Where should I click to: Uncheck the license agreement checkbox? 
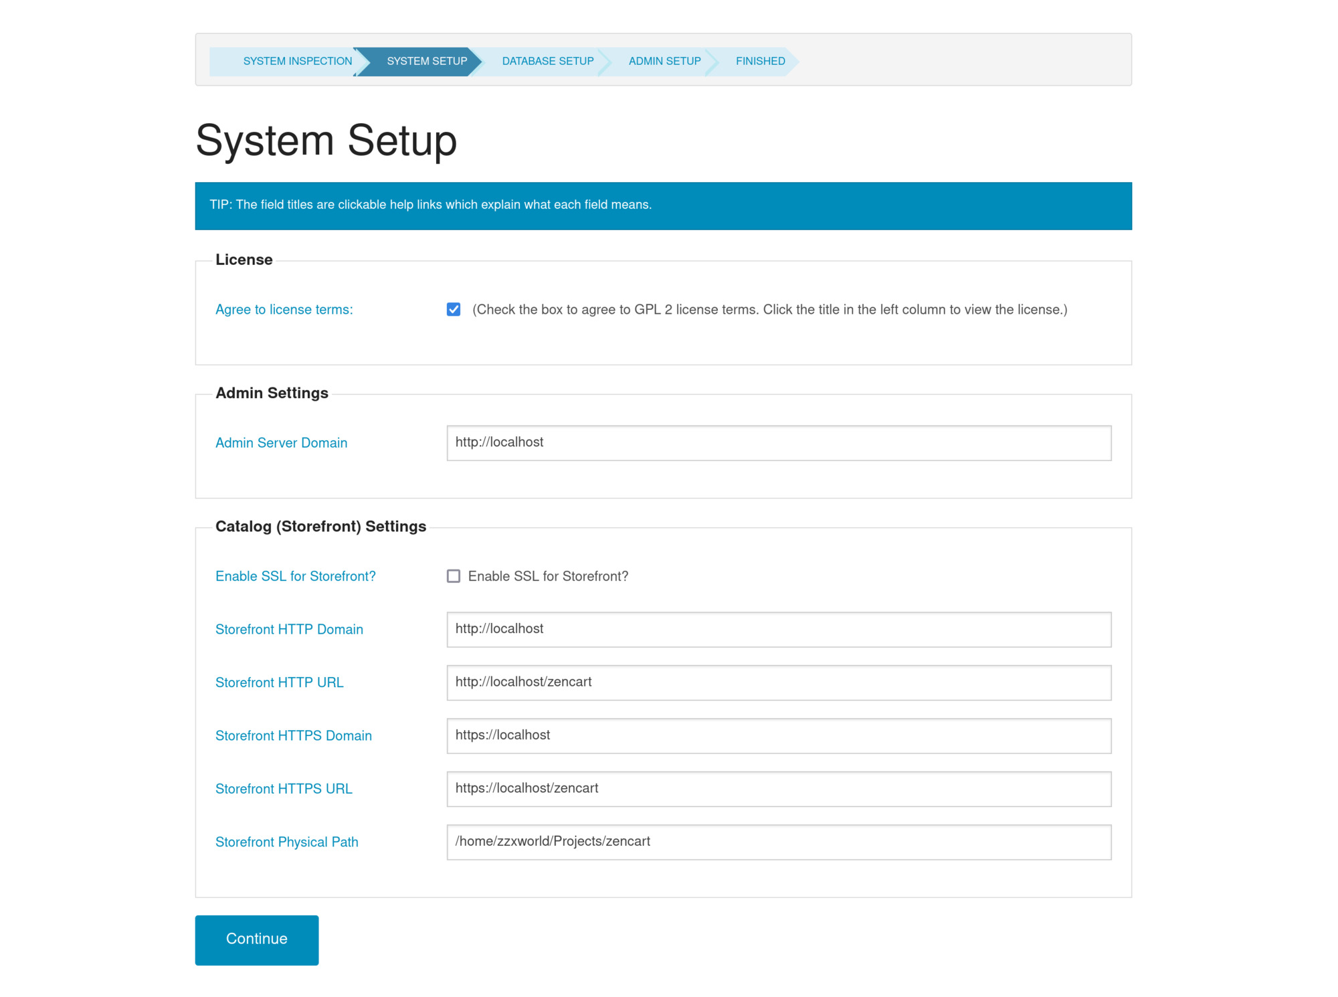(x=454, y=309)
